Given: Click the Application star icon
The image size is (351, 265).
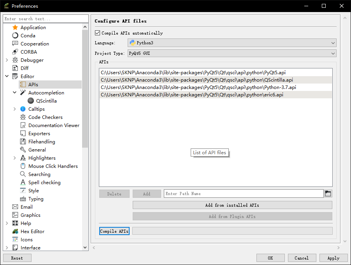Looking at the screenshot, I should 15,28.
